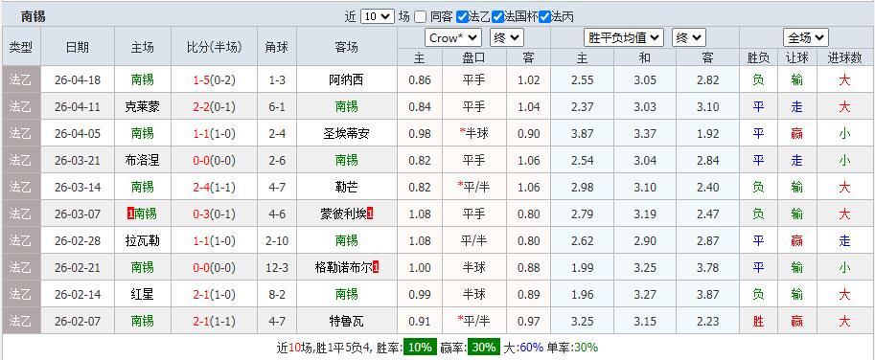Click the 特鲁瓦 team link
The image size is (875, 360).
tap(346, 321)
